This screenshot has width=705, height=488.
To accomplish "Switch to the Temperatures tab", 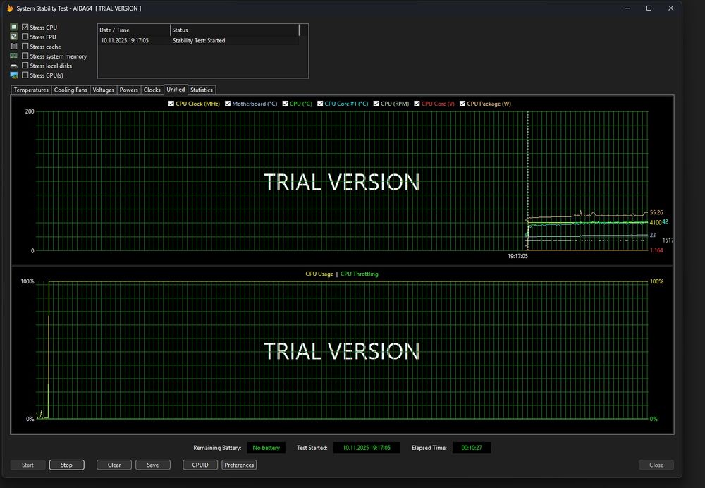I will 31,90.
